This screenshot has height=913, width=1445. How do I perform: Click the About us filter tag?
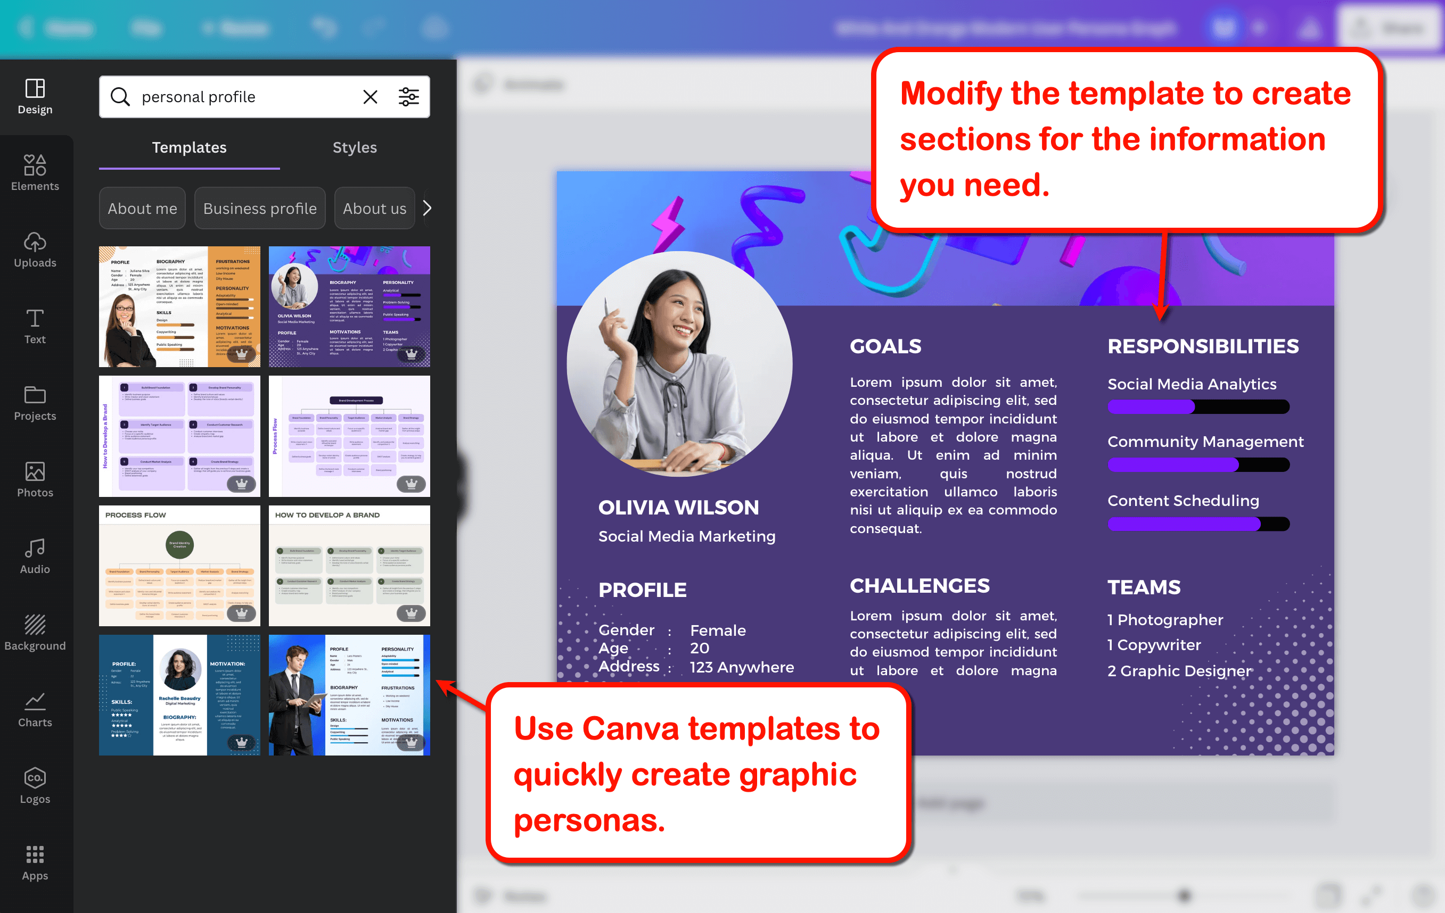point(377,207)
